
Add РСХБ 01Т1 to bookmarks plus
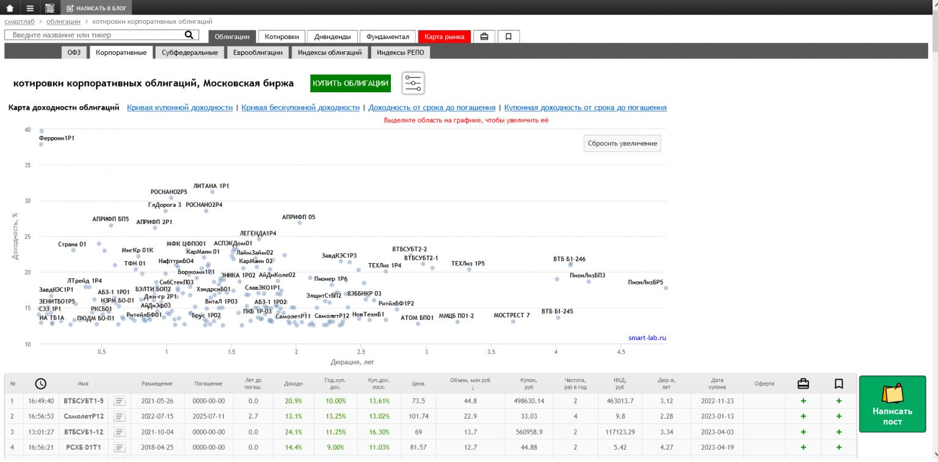[839, 447]
